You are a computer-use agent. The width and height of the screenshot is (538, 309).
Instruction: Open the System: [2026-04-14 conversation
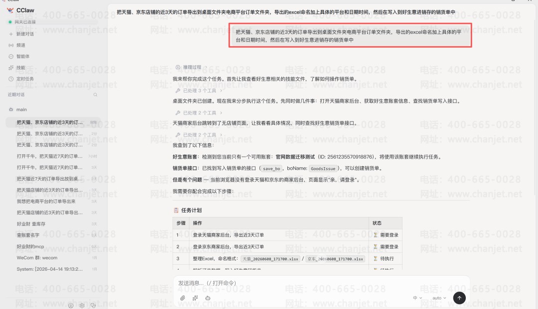53,269
